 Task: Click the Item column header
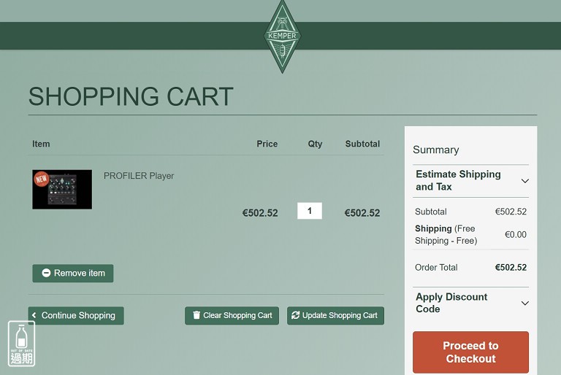[41, 144]
